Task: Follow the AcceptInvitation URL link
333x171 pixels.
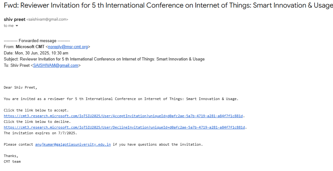Action: click(123, 116)
